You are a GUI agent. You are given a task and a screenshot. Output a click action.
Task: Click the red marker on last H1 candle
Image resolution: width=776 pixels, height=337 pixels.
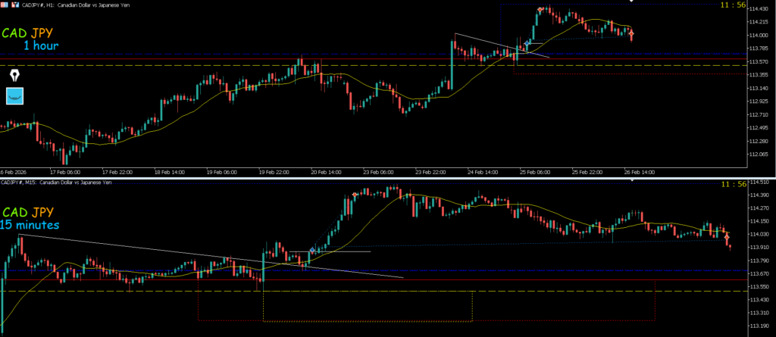pos(631,33)
